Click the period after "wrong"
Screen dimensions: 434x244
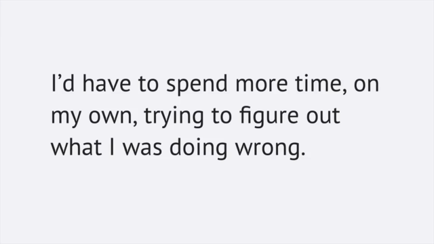tap(303, 154)
